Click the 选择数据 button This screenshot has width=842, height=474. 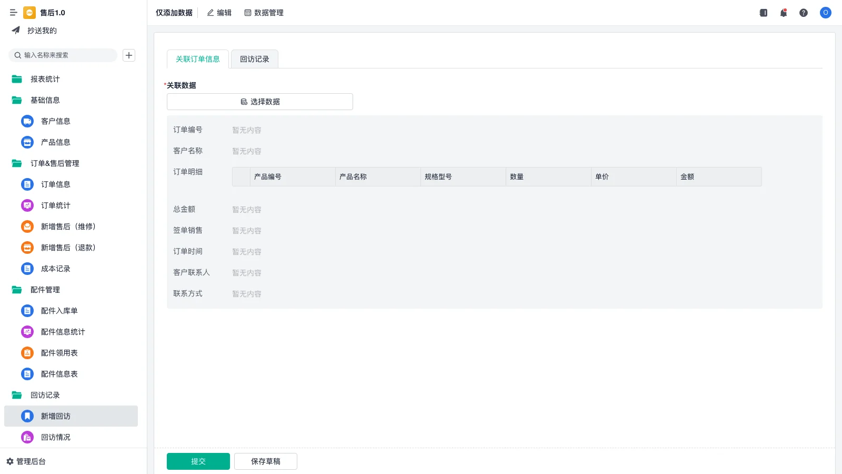260,102
